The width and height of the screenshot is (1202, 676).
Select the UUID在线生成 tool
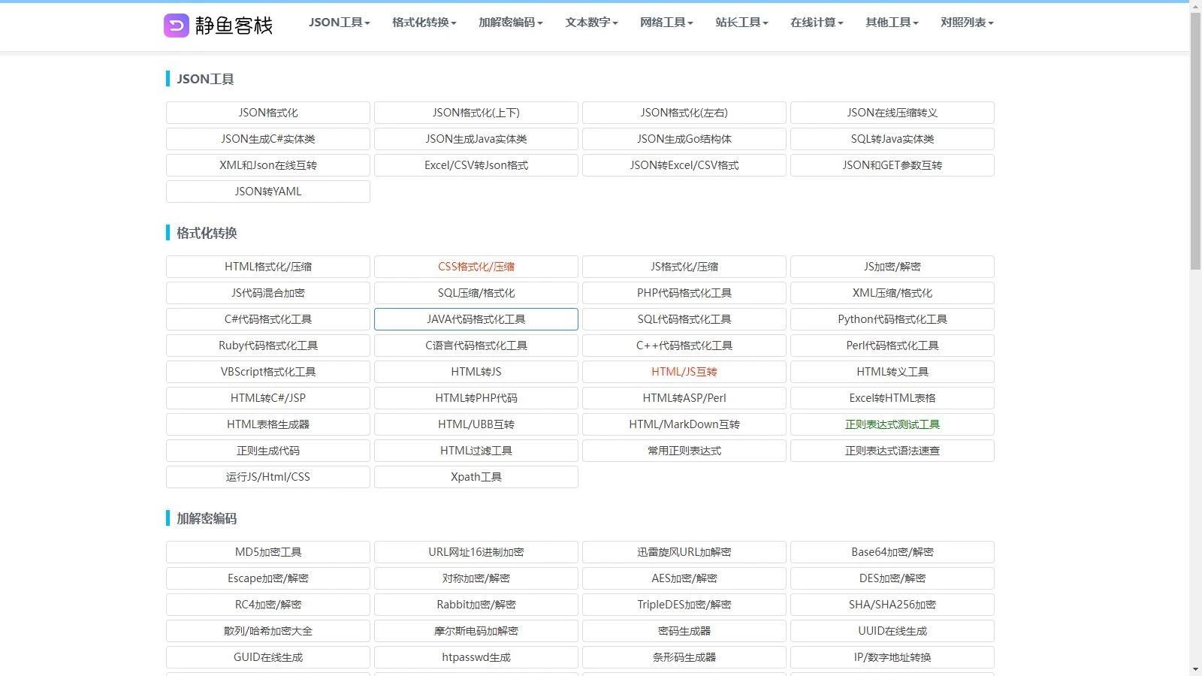pyautogui.click(x=892, y=631)
